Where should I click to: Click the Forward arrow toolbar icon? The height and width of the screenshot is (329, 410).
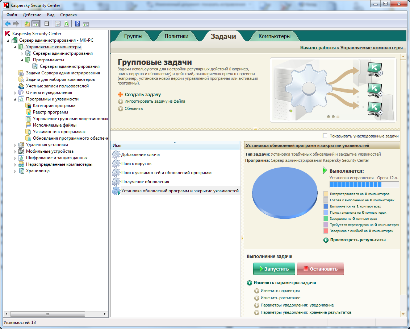tap(16, 24)
